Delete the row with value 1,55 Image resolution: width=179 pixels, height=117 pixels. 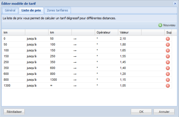168,56
